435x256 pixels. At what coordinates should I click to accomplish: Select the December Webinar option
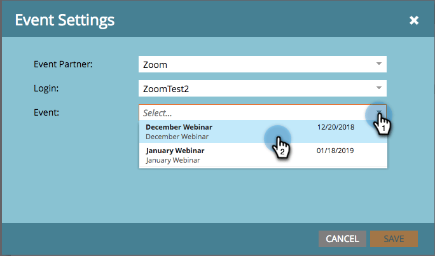point(263,131)
